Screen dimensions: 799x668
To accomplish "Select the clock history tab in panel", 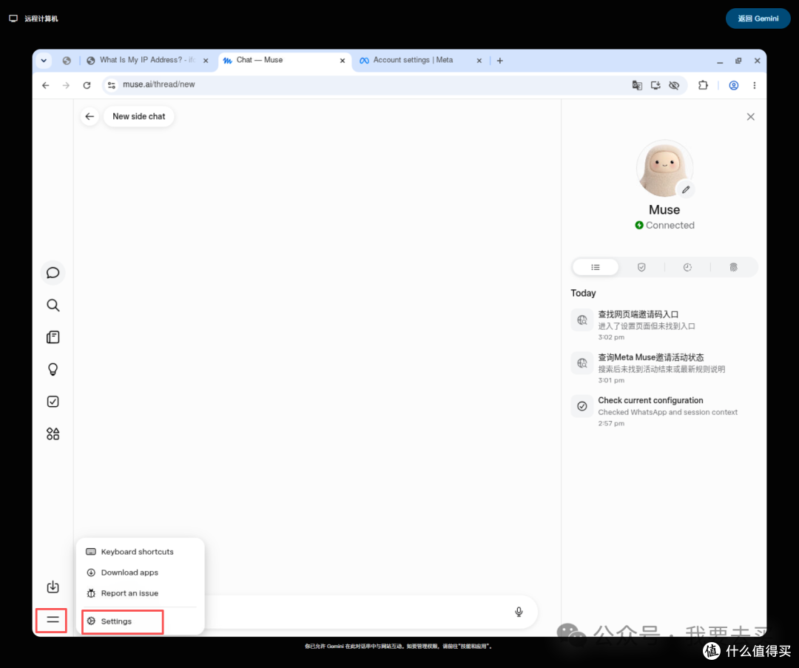I will click(687, 267).
